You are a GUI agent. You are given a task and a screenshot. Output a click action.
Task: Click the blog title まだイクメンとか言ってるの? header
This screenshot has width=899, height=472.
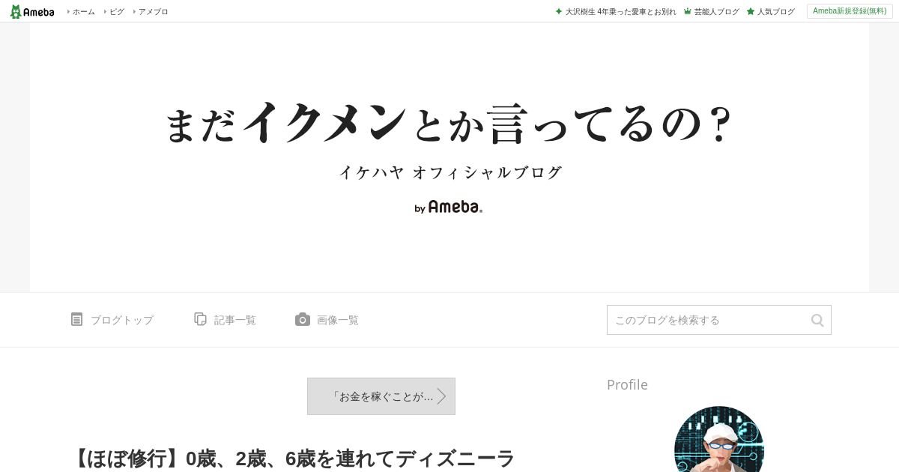(447, 122)
